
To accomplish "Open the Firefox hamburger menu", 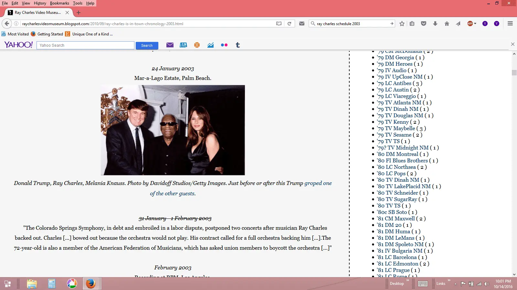I will [x=510, y=24].
